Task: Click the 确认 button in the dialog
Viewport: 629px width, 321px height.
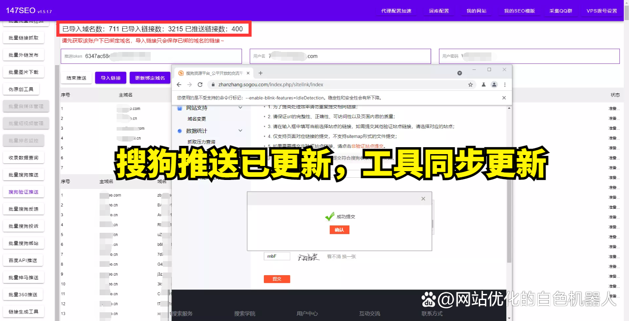Action: [x=339, y=230]
